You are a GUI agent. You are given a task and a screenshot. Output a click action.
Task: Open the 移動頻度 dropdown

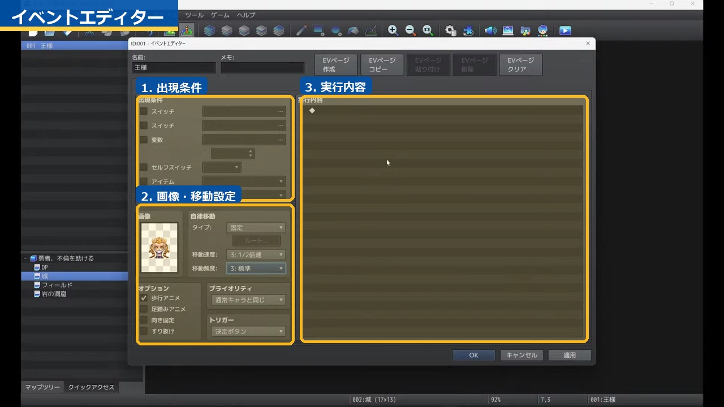(x=256, y=269)
